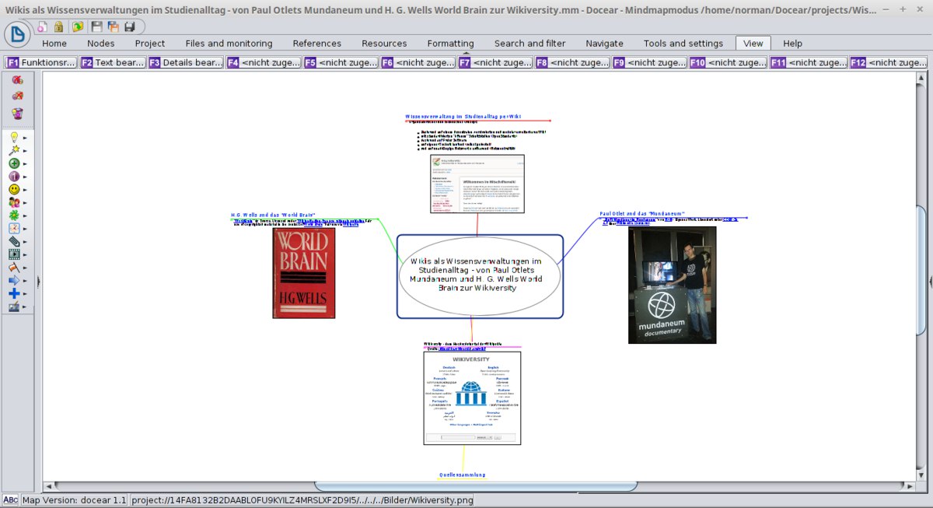
Task: Add the paperclip attachment icon
Action: 14,242
